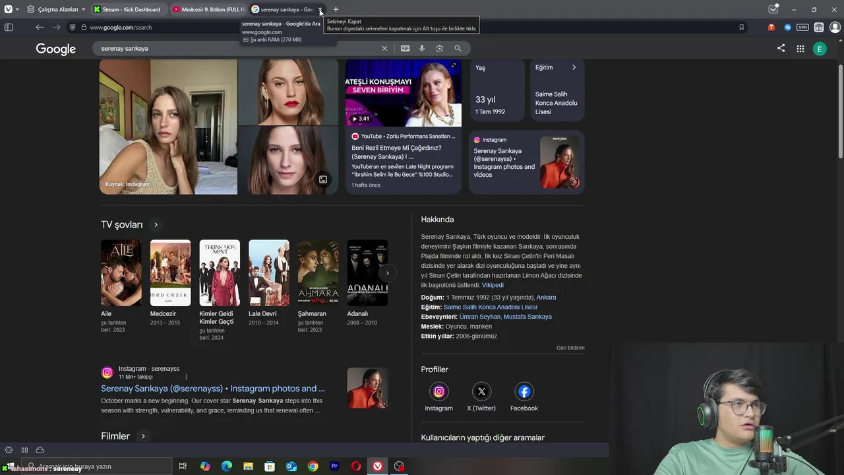Open the Adanalı show card
Viewport: 844px width, 475px height.
coord(367,282)
